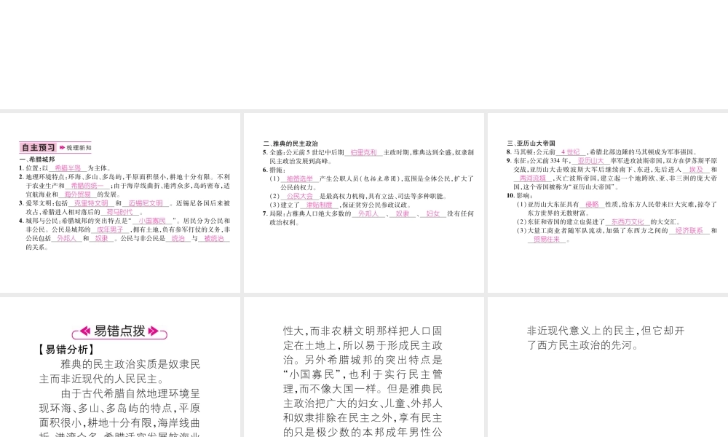Click the pink answer 4世纪
728x437 pixels.
[x=570, y=151]
